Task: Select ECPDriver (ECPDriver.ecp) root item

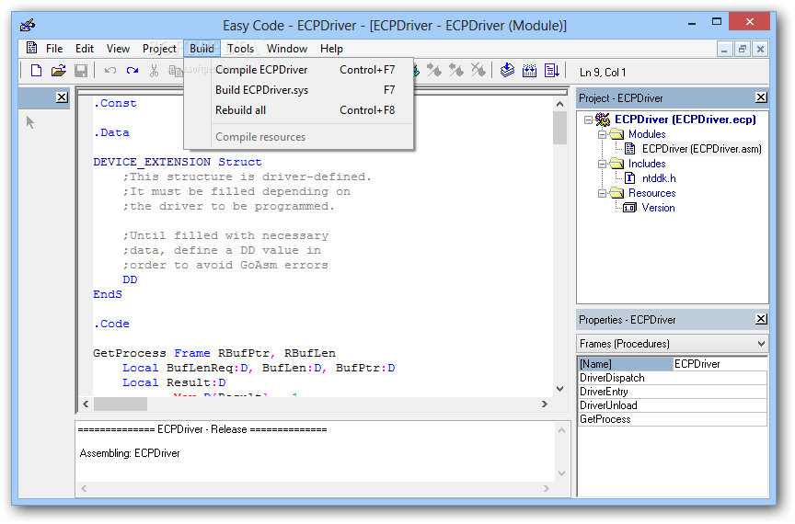Action: (685, 120)
